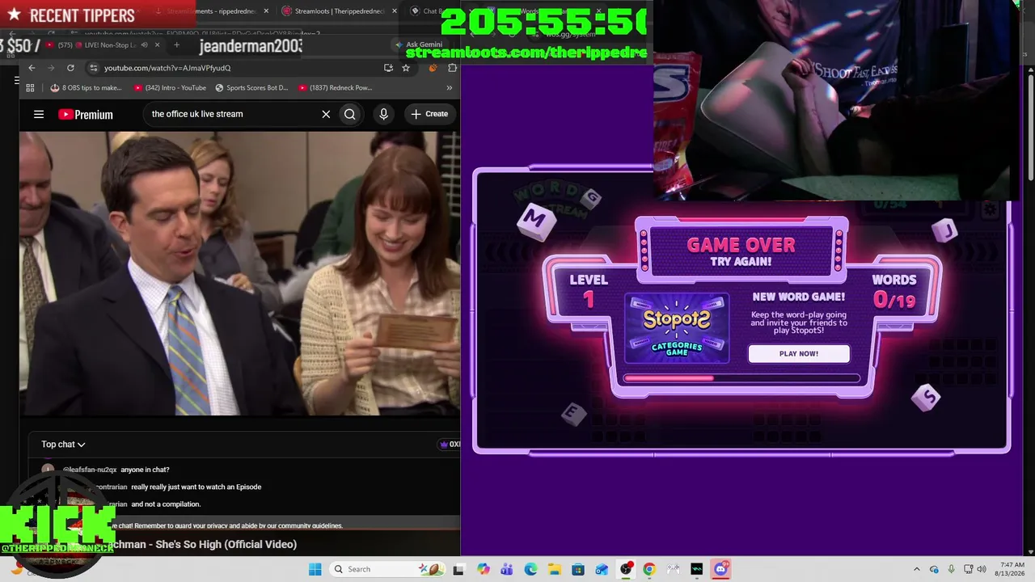1035x582 pixels.
Task: Click chat message 'anyone in chat?'
Action: [x=145, y=470]
